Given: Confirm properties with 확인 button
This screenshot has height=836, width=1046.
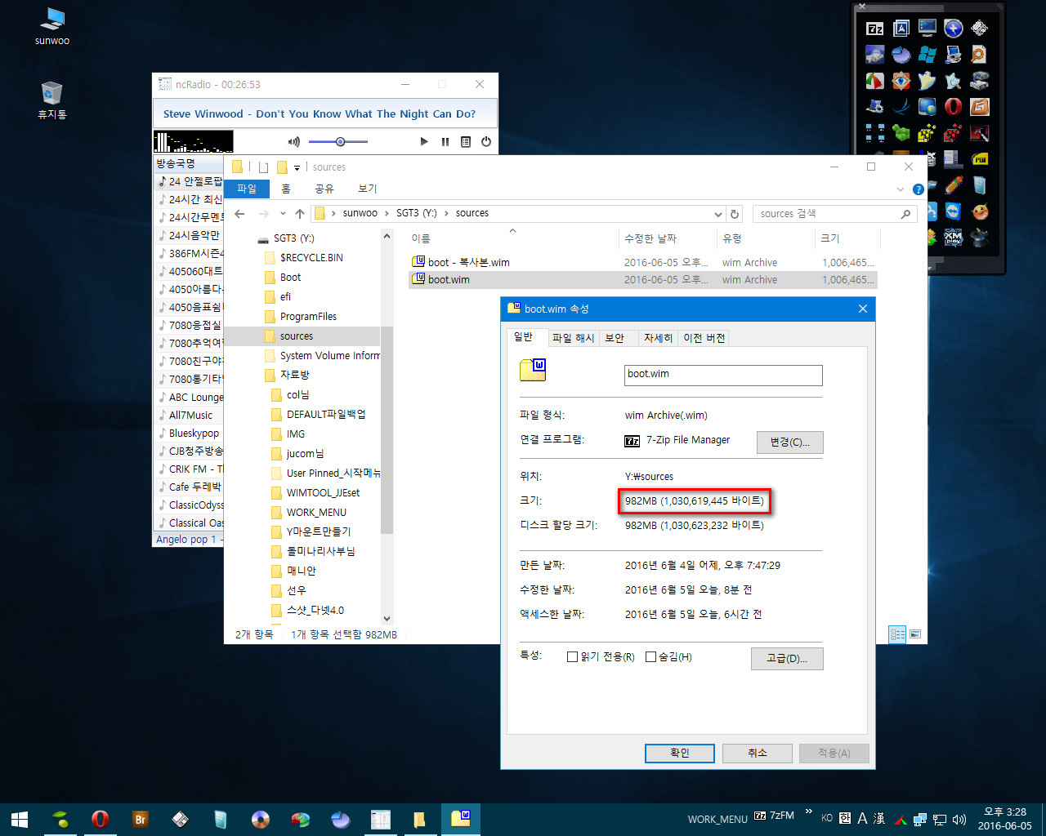Looking at the screenshot, I should pos(680,753).
